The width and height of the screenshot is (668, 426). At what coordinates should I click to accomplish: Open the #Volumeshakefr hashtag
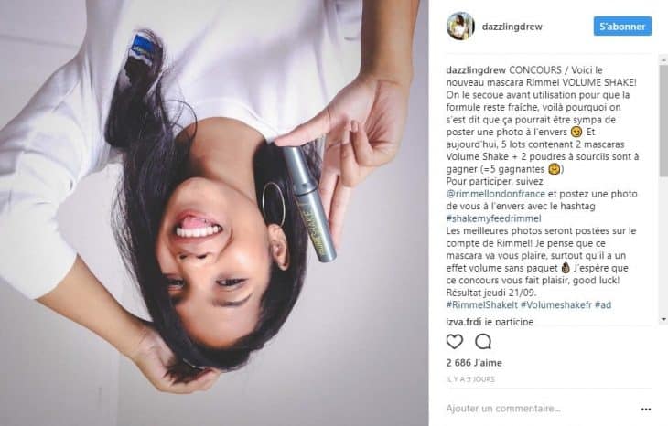pos(556,304)
